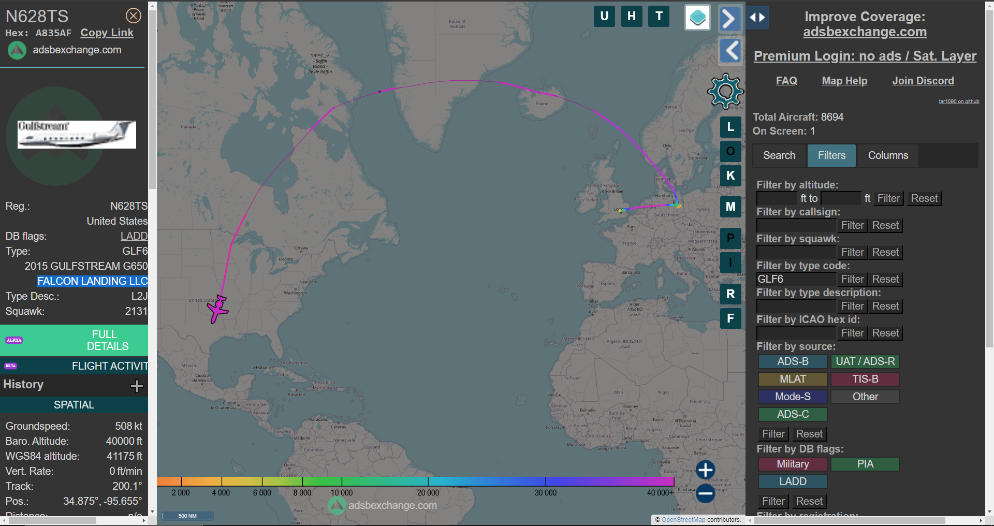Reset the source filter
994x526 pixels.
809,434
